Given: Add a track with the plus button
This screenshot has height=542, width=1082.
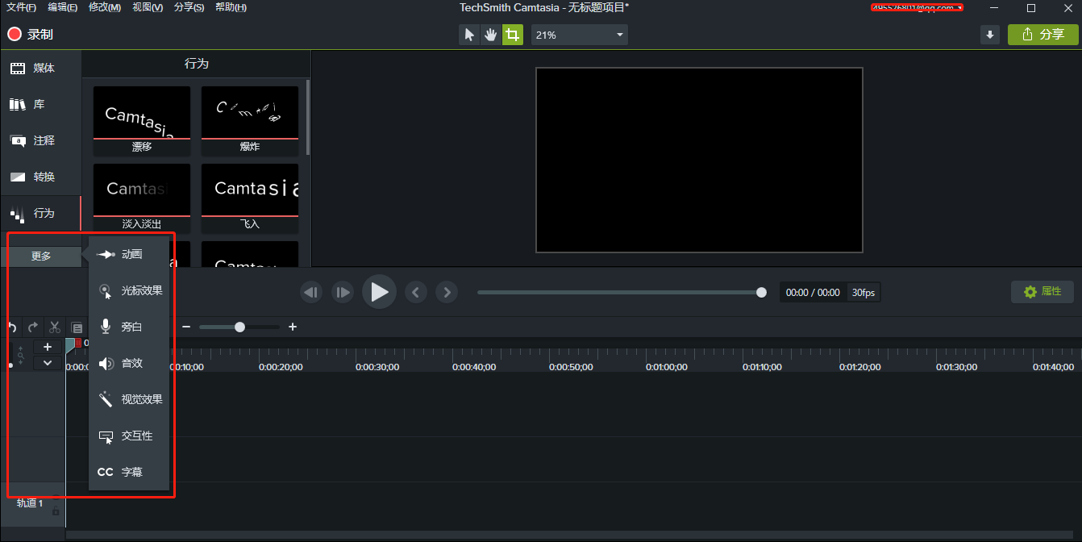Looking at the screenshot, I should [48, 347].
